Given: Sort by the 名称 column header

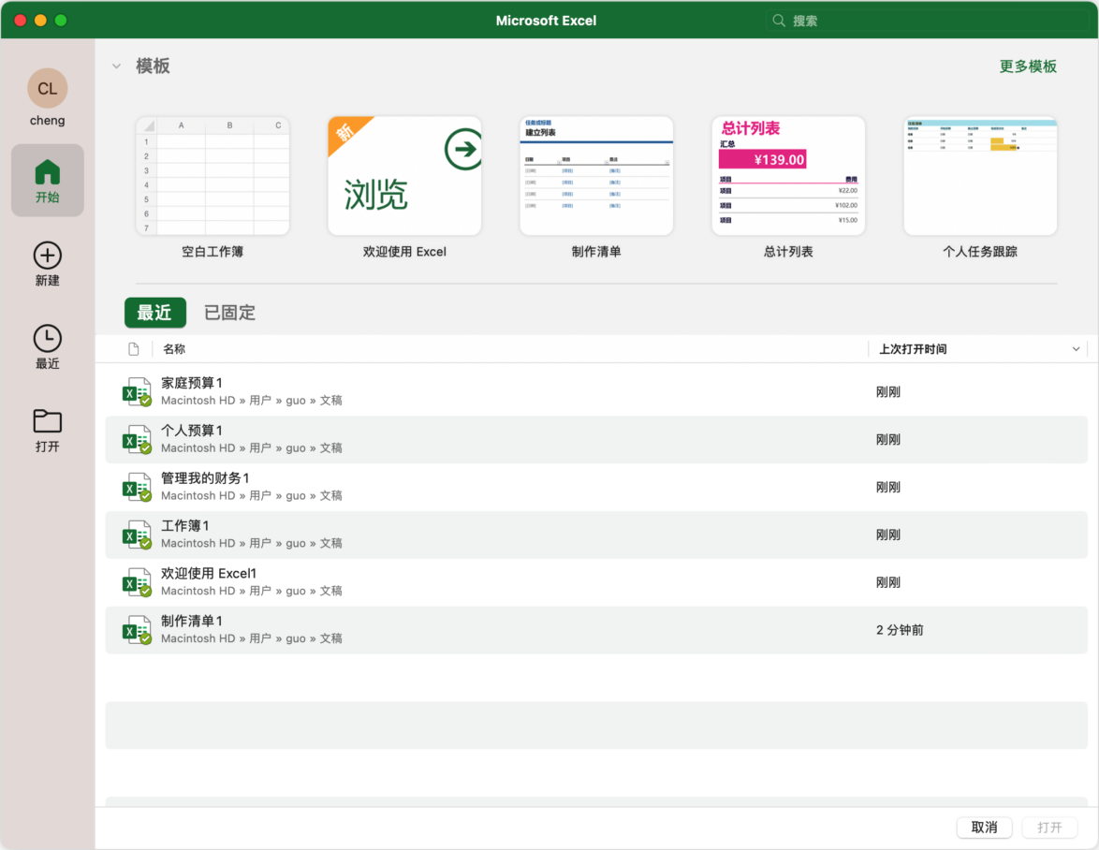Looking at the screenshot, I should click(x=174, y=349).
